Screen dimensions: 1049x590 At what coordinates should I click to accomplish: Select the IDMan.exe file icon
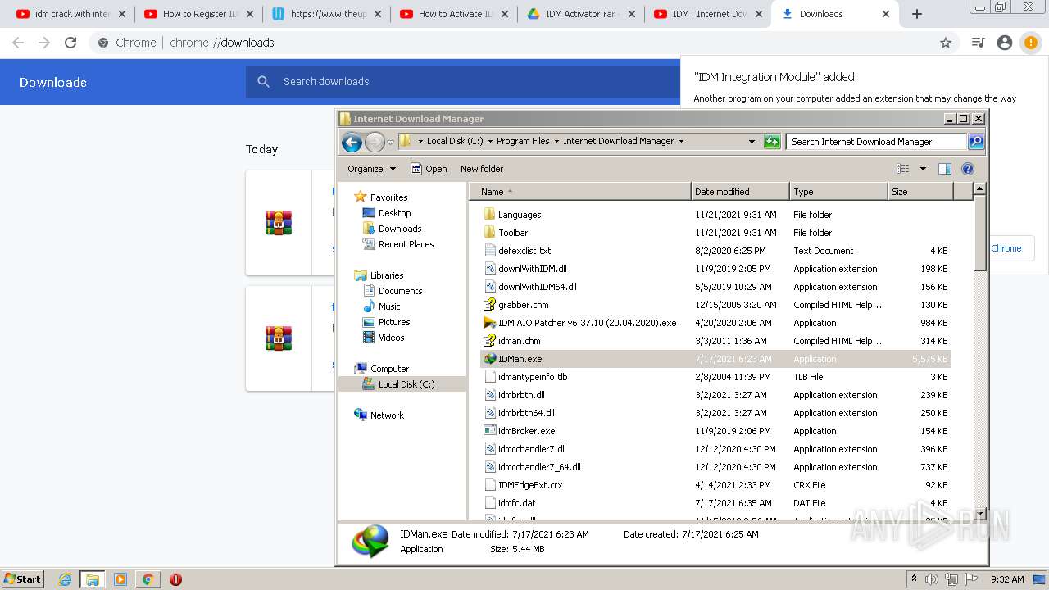point(490,359)
